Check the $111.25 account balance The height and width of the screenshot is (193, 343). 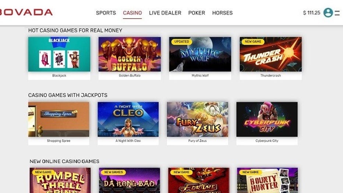point(311,13)
